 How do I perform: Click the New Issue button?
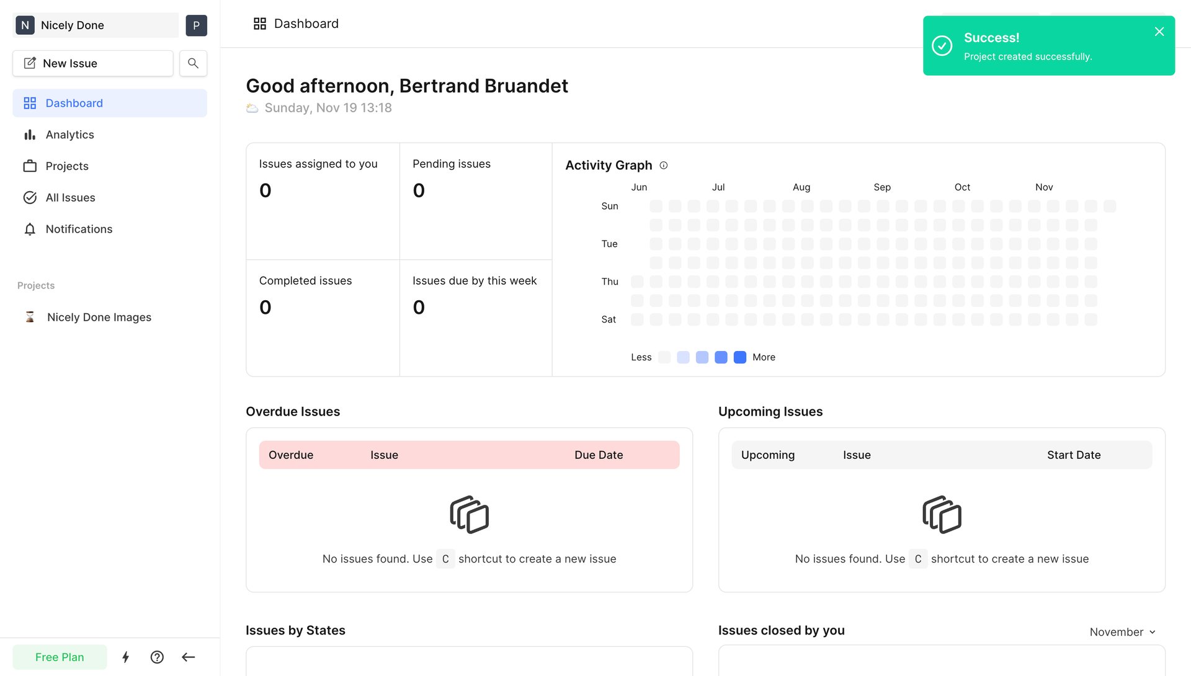pos(92,63)
